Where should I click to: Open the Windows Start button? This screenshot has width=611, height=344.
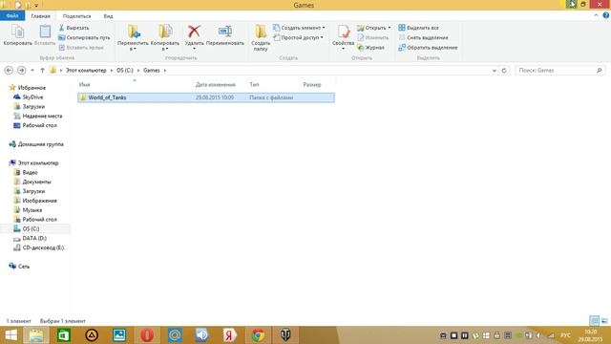click(11, 335)
